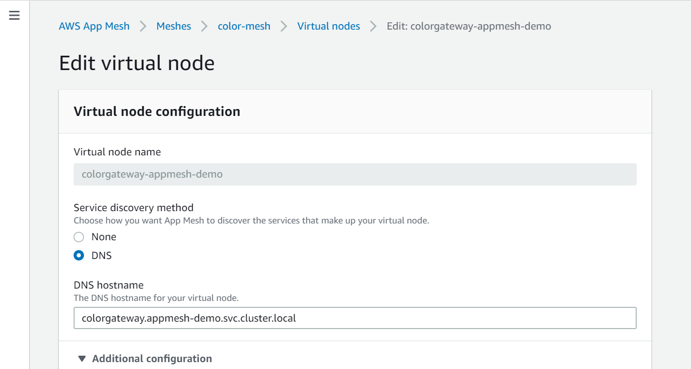Go to AWS App Mesh breadcrumb link
This screenshot has height=369, width=691.
(x=94, y=26)
